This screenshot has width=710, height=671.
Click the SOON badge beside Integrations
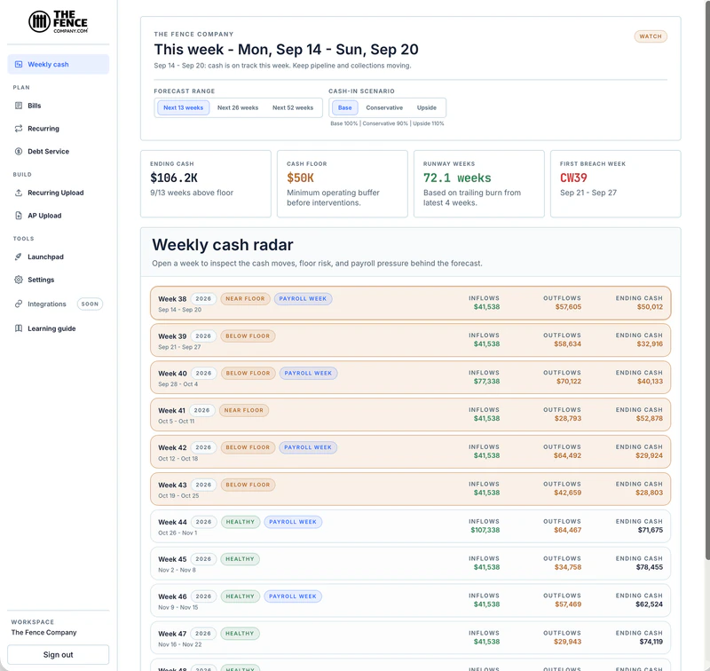90,304
